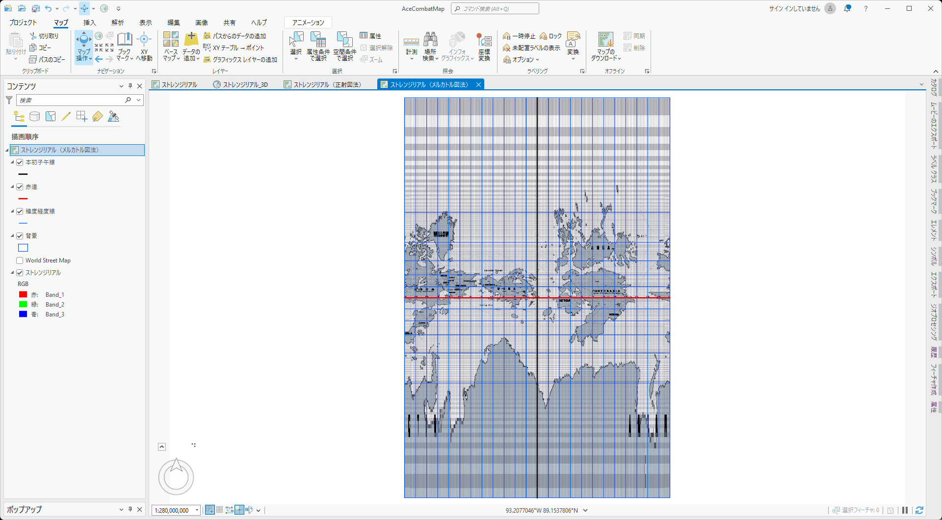The image size is (942, 520).
Task: Click the 一時停止 pause labels button
Action: point(519,36)
